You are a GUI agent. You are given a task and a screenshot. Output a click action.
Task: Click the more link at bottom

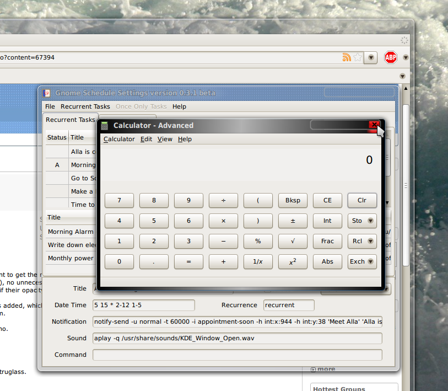(326, 369)
